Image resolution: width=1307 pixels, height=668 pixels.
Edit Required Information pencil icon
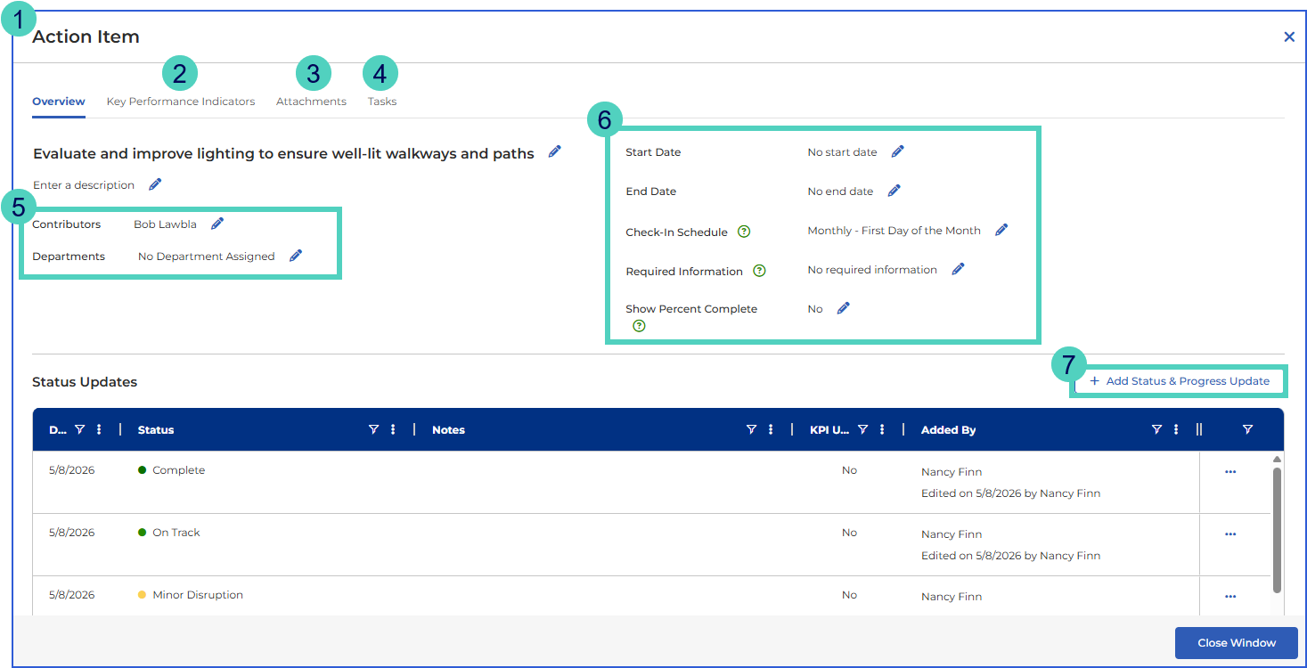coord(959,269)
